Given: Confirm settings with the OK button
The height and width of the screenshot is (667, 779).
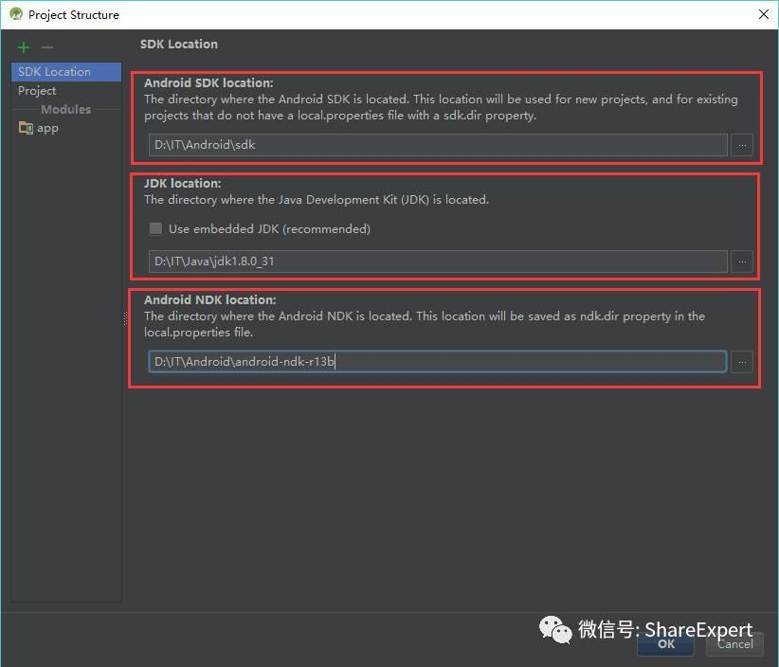Looking at the screenshot, I should click(665, 644).
